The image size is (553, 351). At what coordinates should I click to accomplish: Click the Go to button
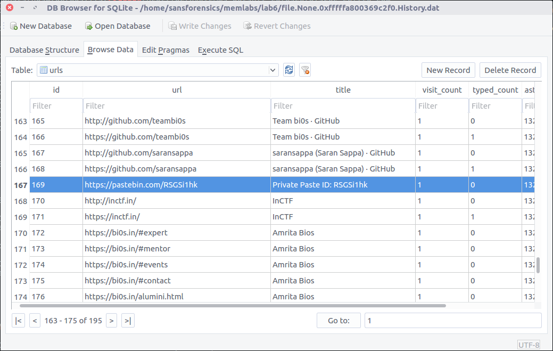(x=339, y=321)
